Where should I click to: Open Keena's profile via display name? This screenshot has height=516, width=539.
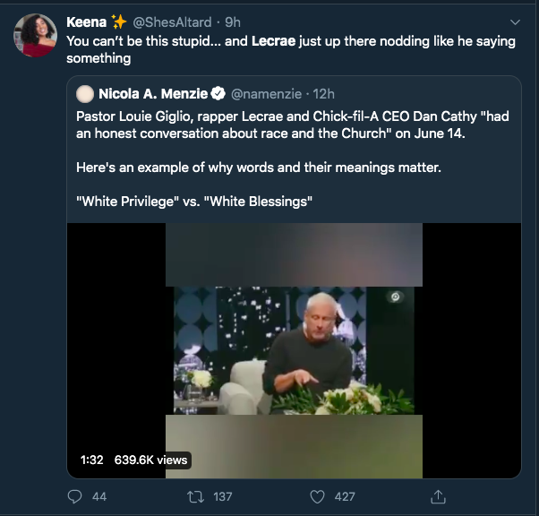click(x=87, y=21)
